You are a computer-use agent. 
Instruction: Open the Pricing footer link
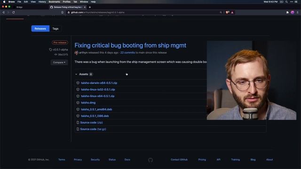202,160
